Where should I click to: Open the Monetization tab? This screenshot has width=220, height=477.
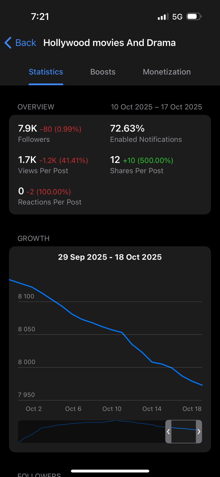point(167,72)
